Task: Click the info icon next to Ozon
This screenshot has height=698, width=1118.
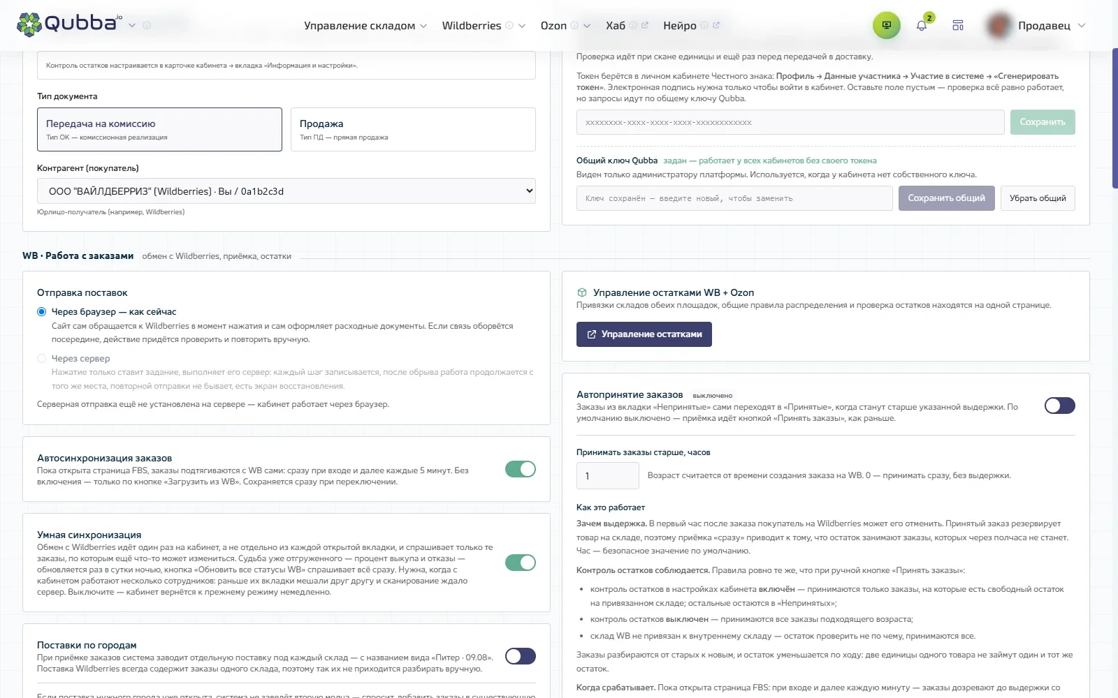Action: (574, 25)
